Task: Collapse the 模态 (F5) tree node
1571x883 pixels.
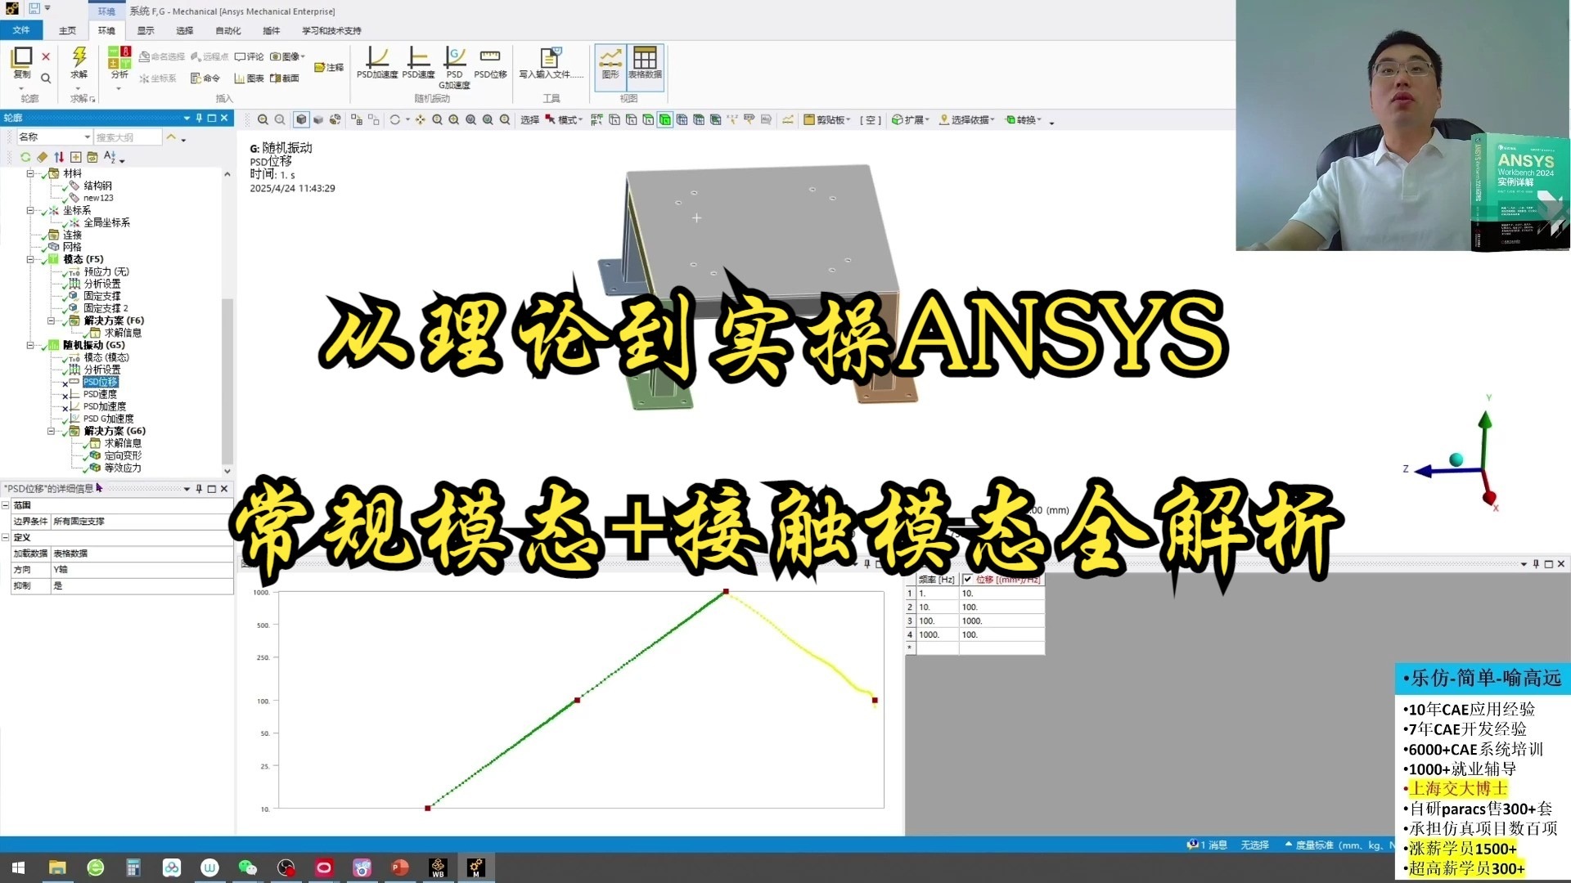Action: (30, 259)
